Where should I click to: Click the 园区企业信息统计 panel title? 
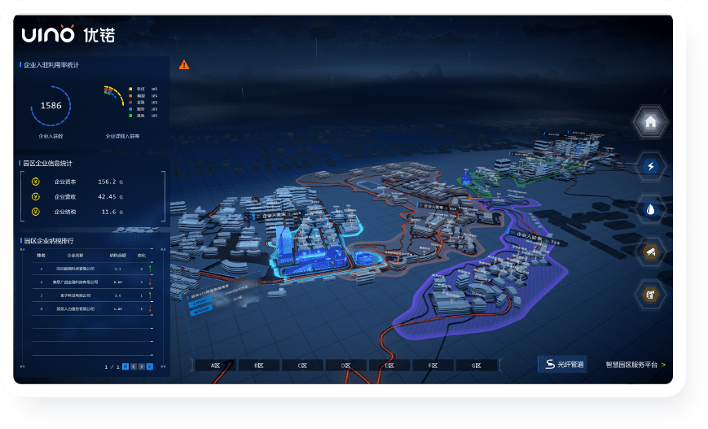point(48,164)
